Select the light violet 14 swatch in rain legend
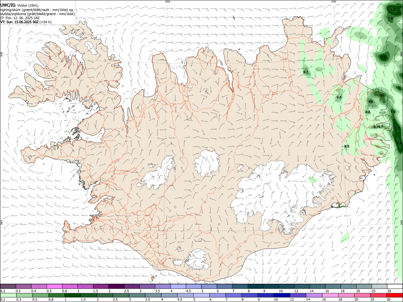403x302 pixels. (314, 295)
